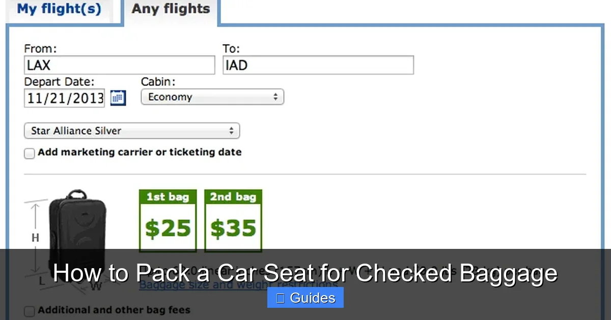
Task: Click the 1st bag $25 fee badge
Action: 168,220
